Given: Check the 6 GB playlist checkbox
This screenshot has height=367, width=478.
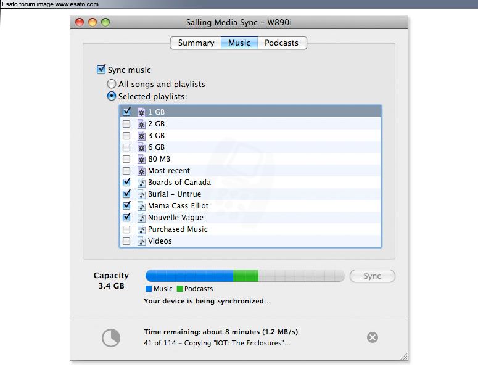Looking at the screenshot, I should (x=126, y=147).
